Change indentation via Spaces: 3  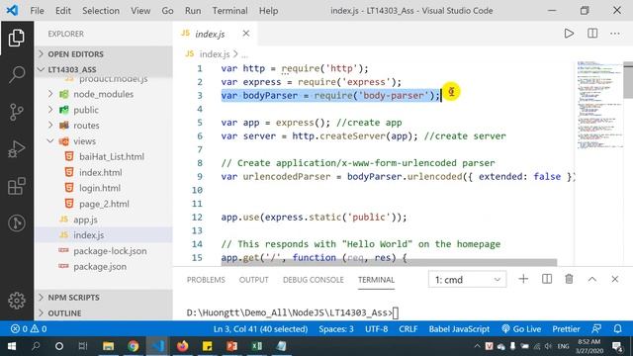point(336,329)
